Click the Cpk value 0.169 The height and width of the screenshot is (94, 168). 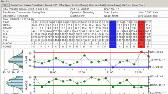click(34, 34)
